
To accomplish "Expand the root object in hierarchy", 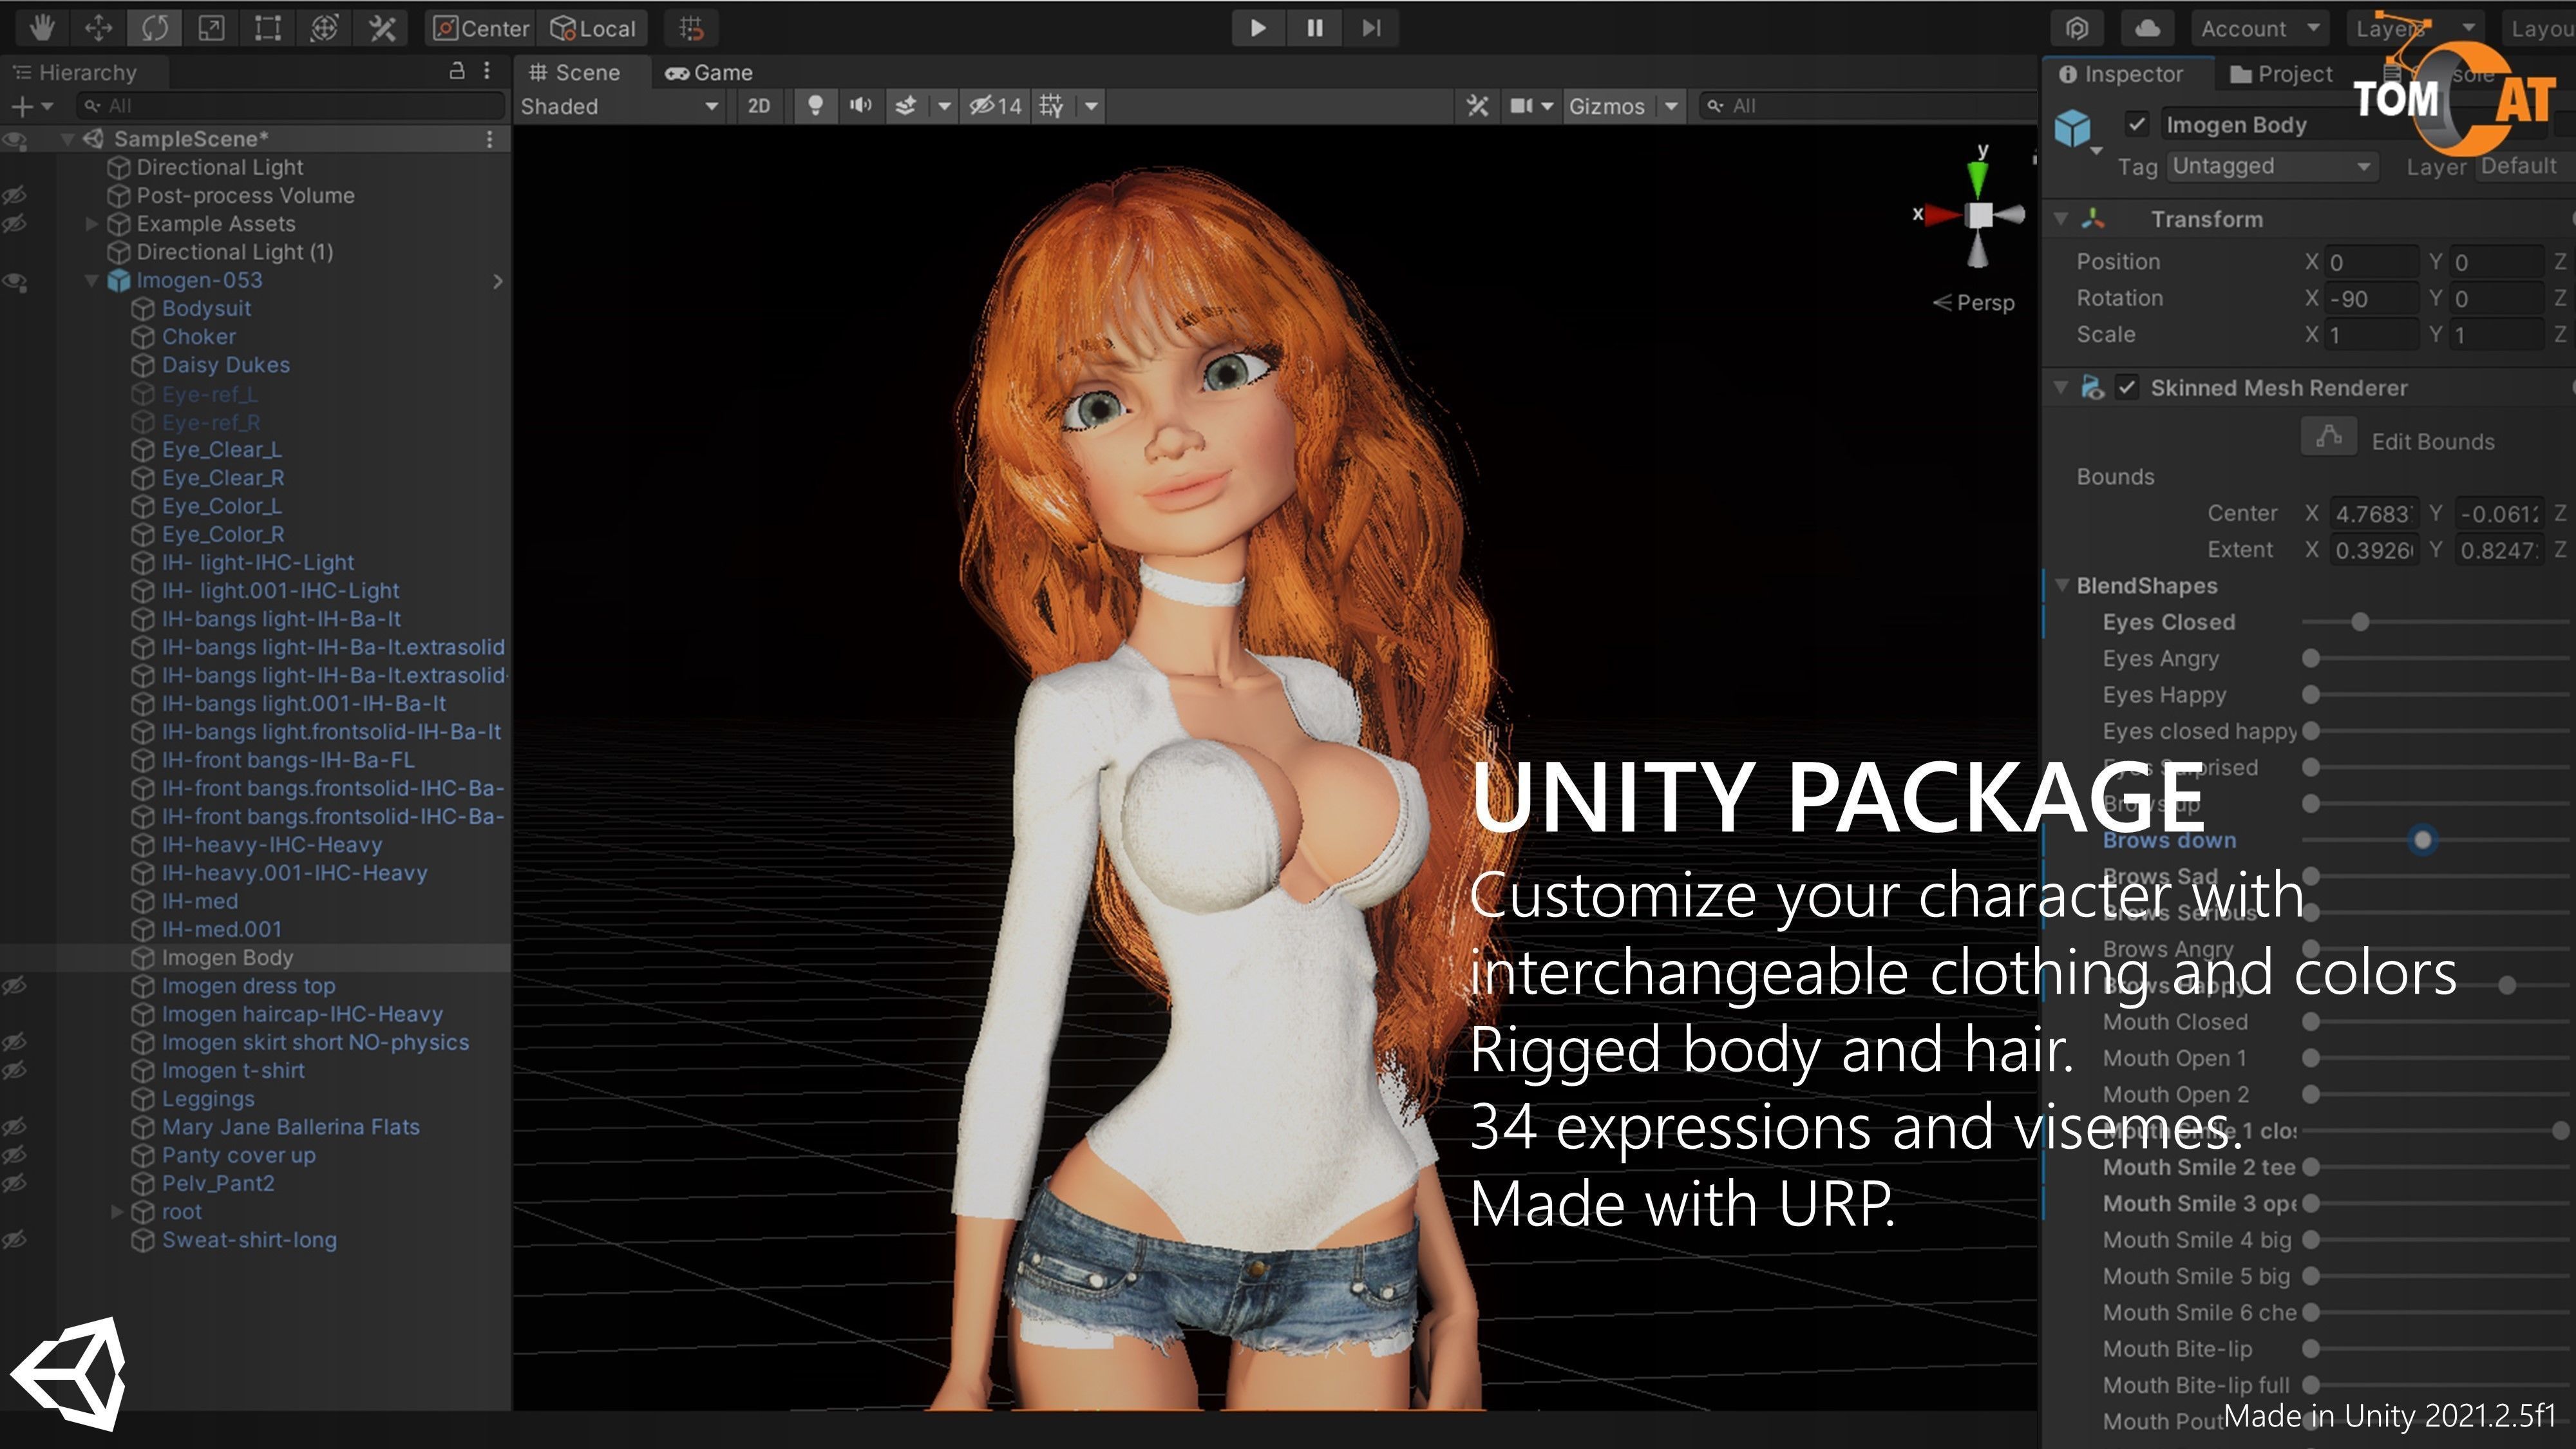I will point(117,1212).
